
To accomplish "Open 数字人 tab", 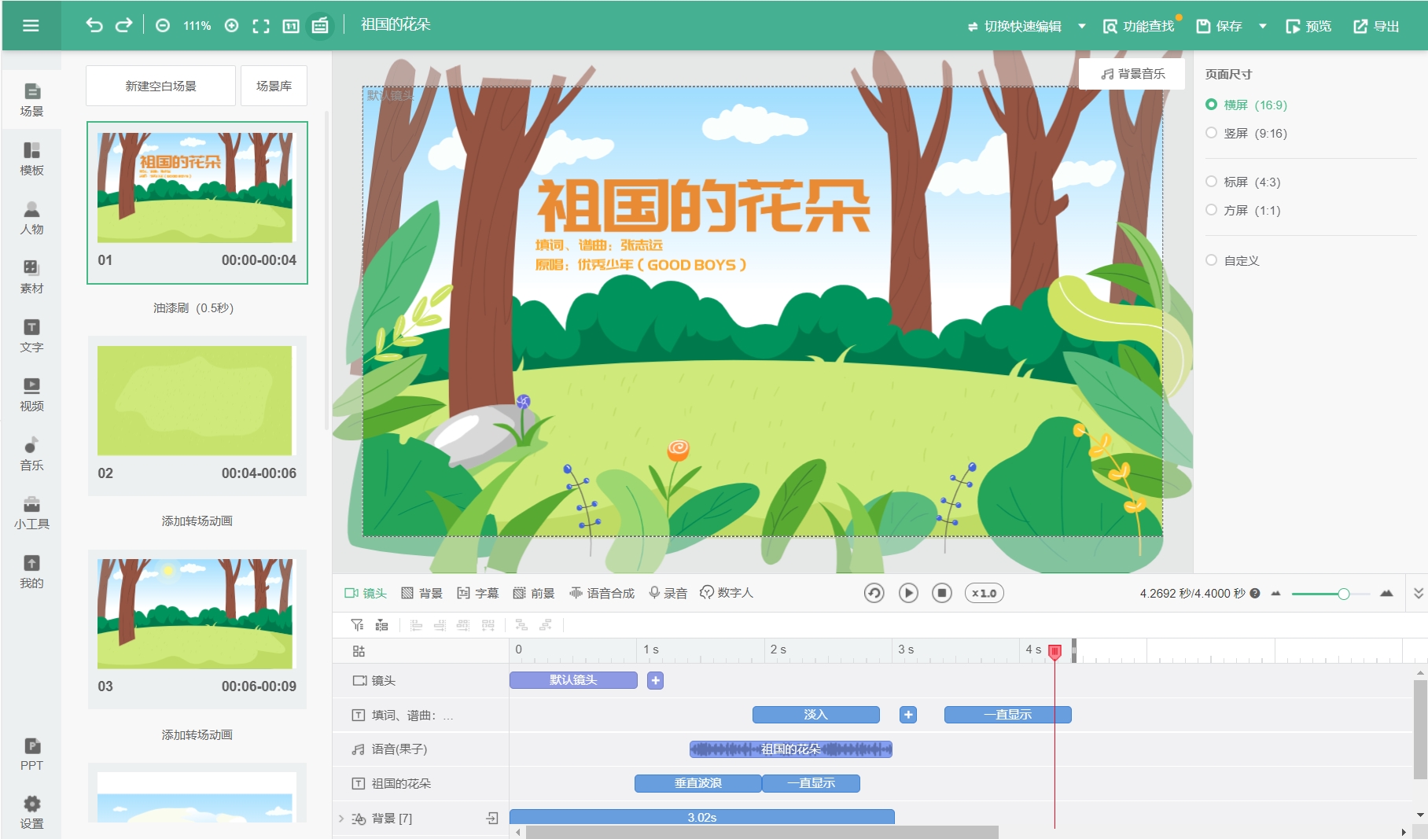I will [x=727, y=593].
